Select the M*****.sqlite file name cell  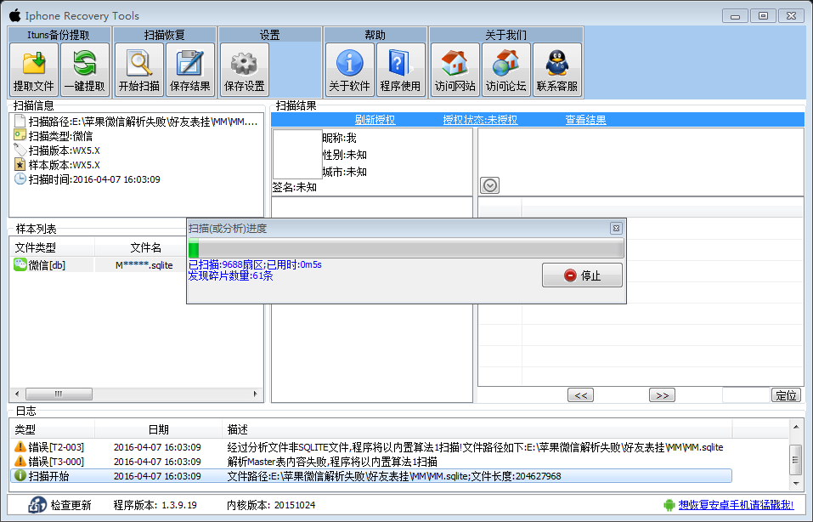pyautogui.click(x=144, y=265)
